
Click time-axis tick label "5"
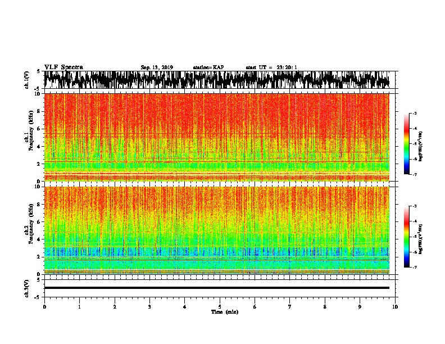(220, 307)
